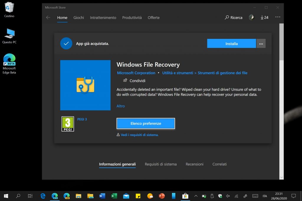Click the Installa button
The image size is (302, 201).
point(232,44)
